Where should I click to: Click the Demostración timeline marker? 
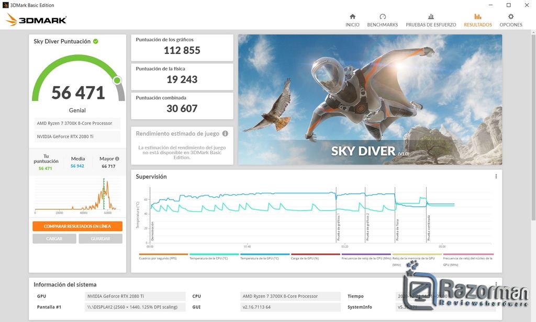tap(152, 231)
